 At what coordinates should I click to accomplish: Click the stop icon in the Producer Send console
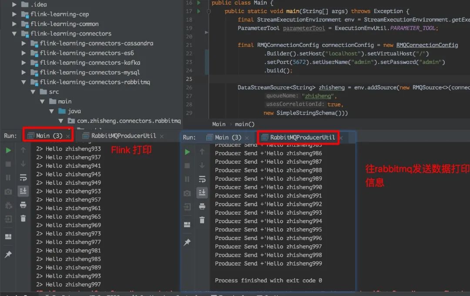[x=187, y=166]
